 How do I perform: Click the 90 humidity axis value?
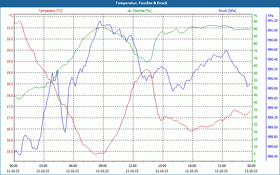tap(255, 29)
